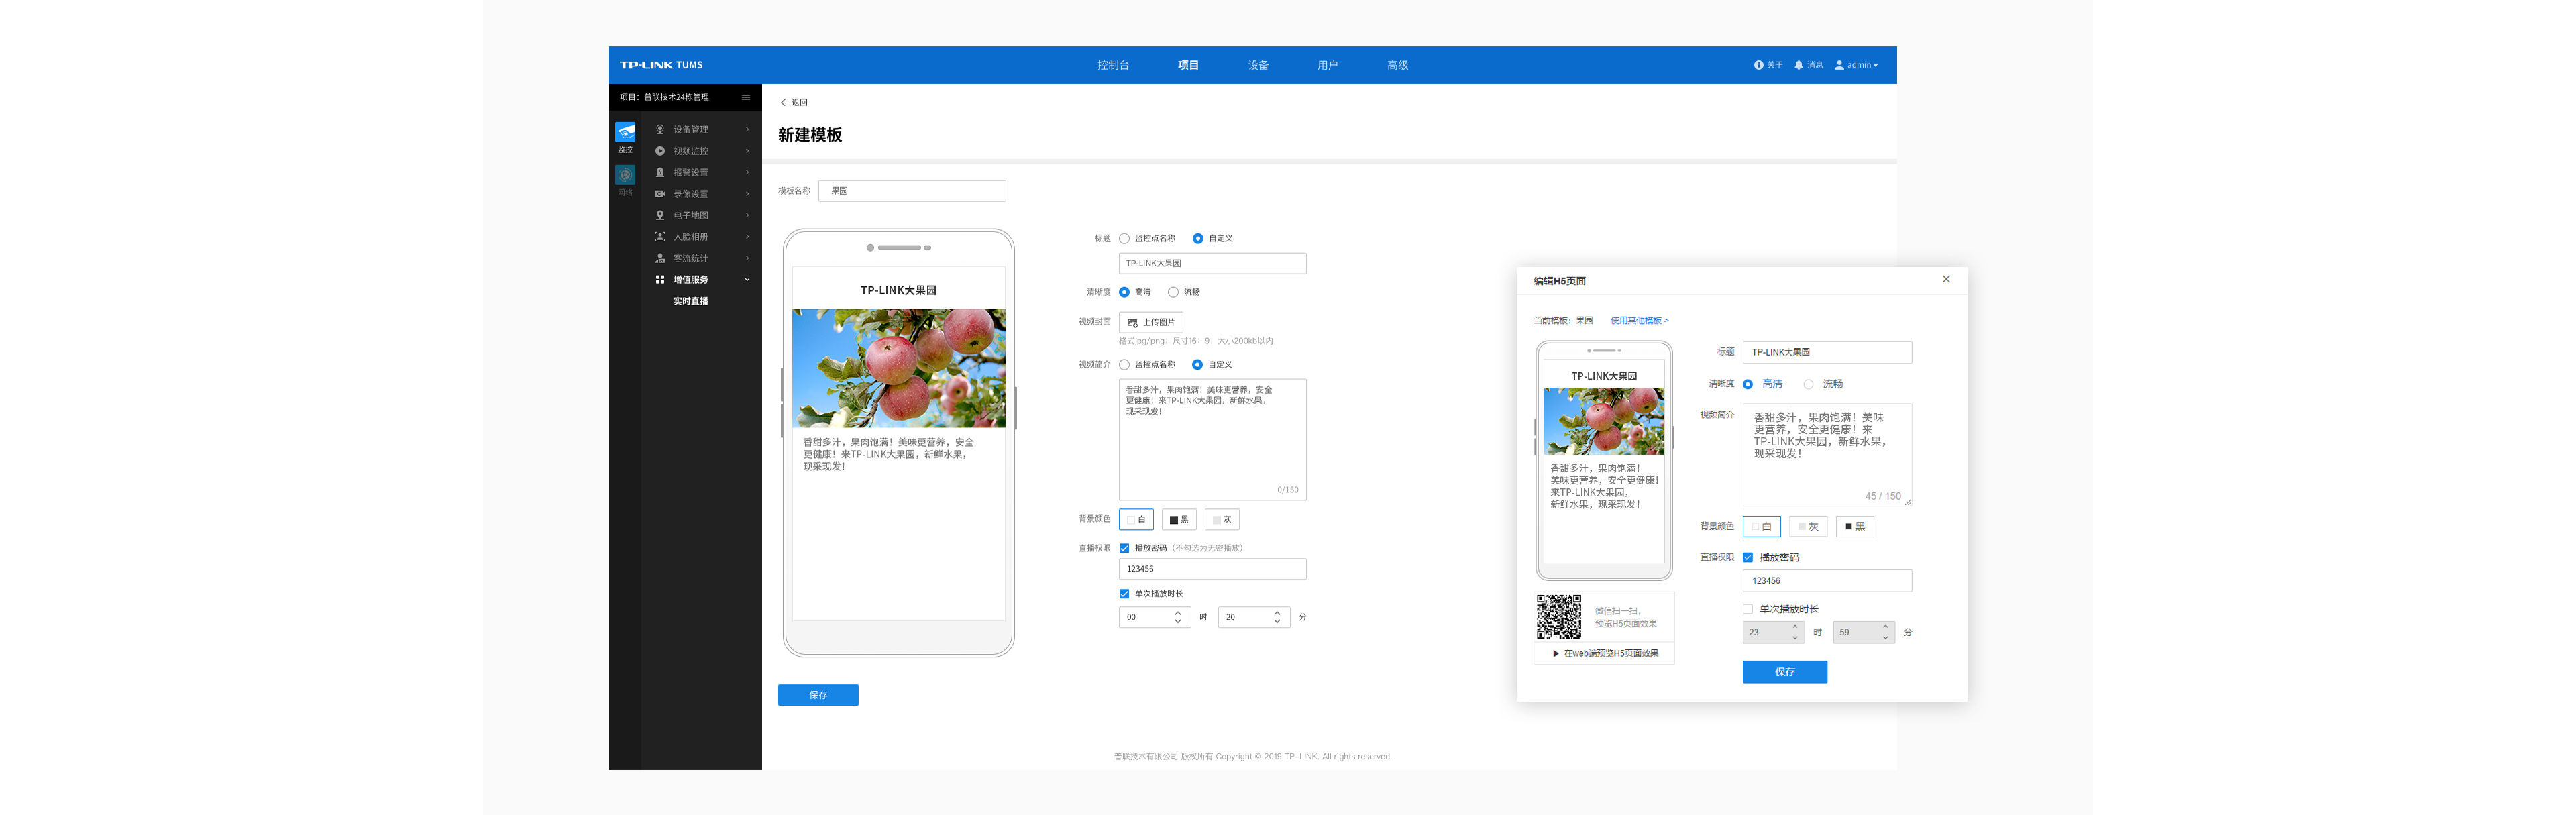This screenshot has width=2576, height=815.
Task: Select 流畅 clarity in the main form
Action: point(1173,292)
